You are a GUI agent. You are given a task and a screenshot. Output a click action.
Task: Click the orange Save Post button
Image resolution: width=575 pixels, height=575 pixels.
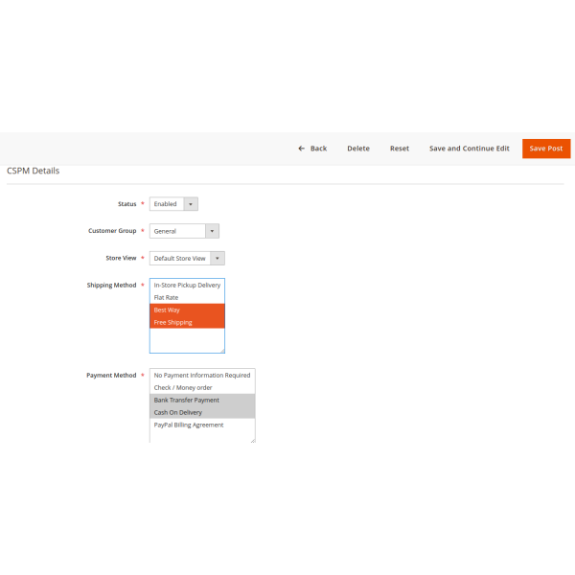[x=545, y=149]
